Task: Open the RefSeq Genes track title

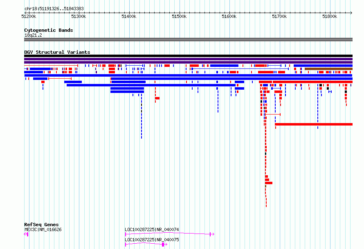Action: (x=41, y=225)
